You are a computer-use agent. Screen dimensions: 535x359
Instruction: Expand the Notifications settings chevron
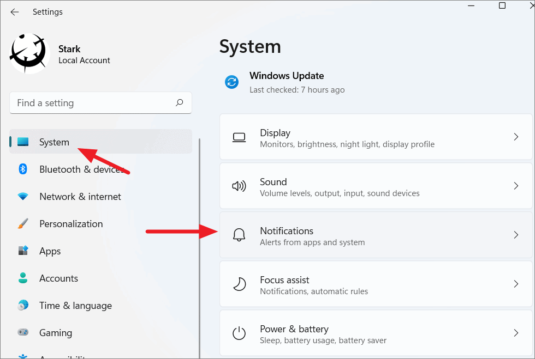[x=516, y=235]
